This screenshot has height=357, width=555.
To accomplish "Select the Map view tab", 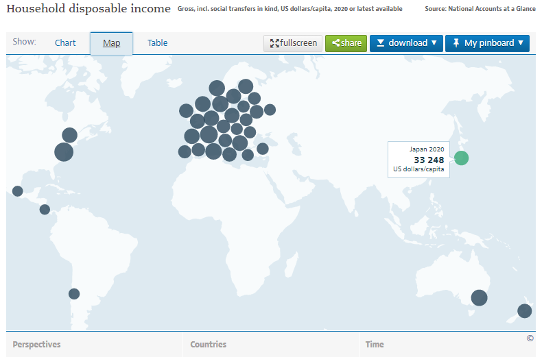I will point(111,43).
